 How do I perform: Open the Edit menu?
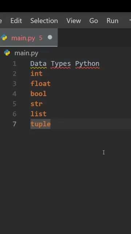click(x=16, y=21)
